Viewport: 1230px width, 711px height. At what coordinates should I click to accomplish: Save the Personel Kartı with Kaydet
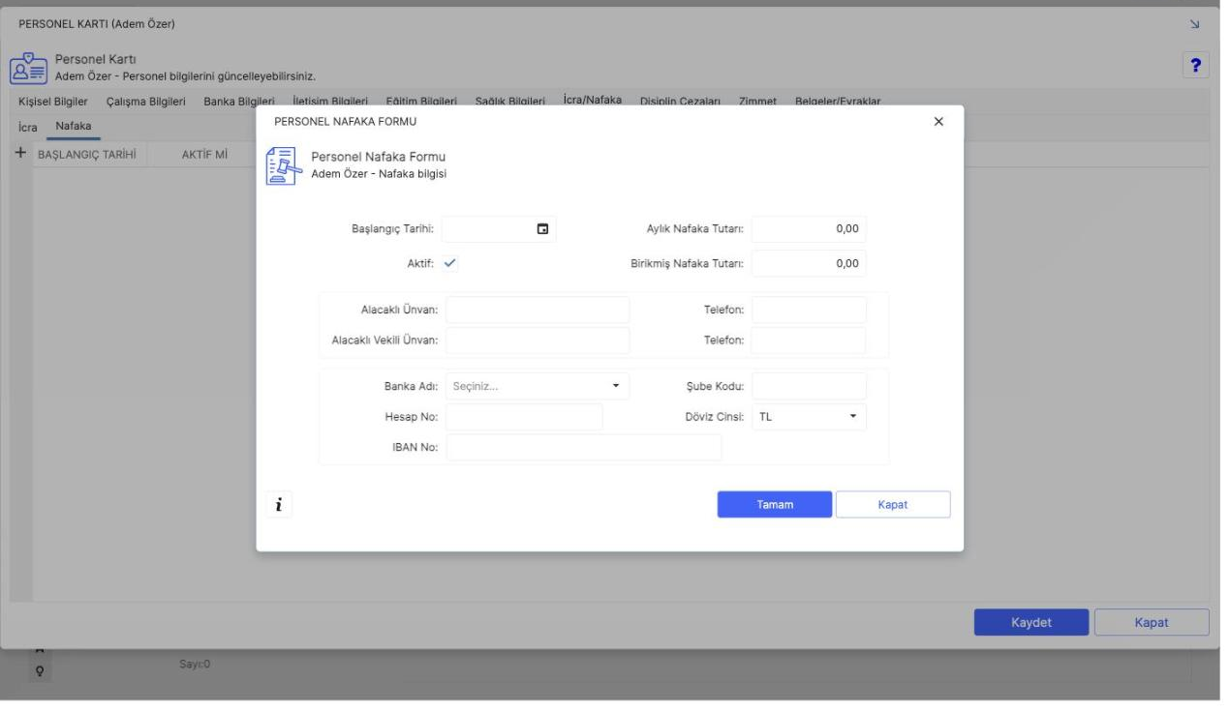pyautogui.click(x=1031, y=622)
